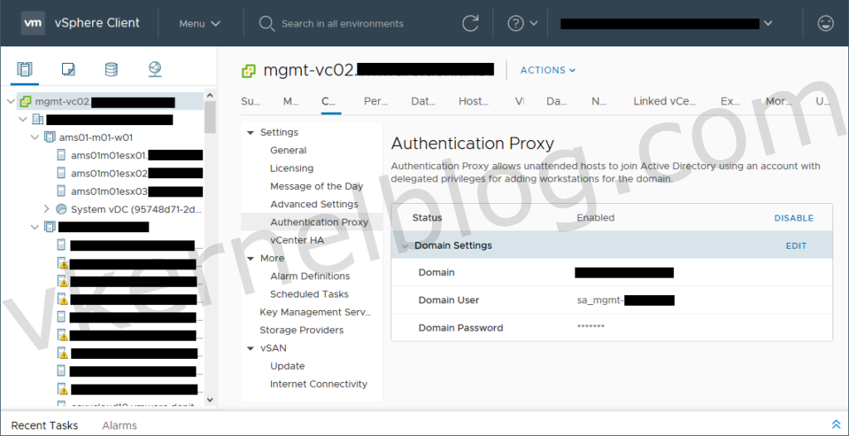Image resolution: width=849 pixels, height=436 pixels.
Task: Switch to the Per... (Permissions) tab
Action: [x=376, y=101]
